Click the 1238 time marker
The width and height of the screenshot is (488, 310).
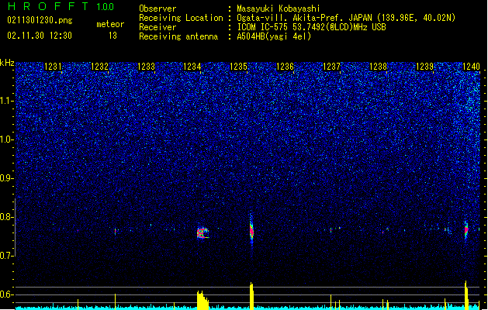(x=378, y=67)
